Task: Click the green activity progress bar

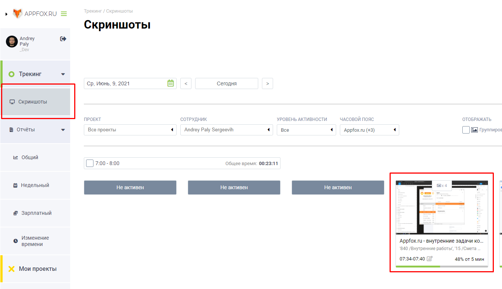Action: pyautogui.click(x=418, y=266)
